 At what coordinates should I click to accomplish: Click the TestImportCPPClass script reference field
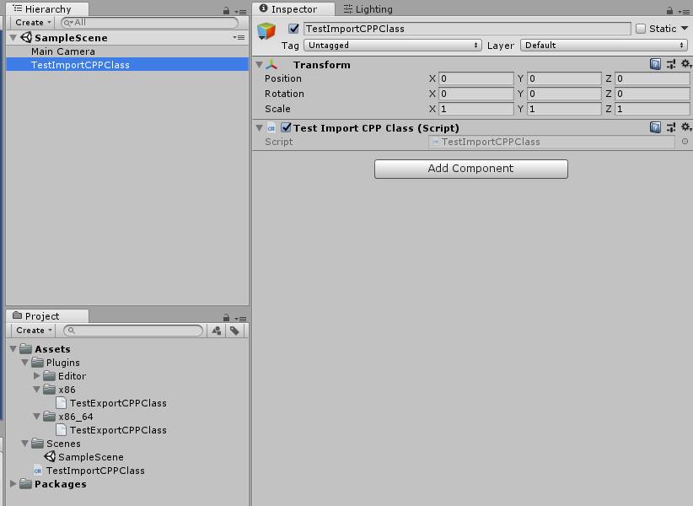(x=551, y=142)
